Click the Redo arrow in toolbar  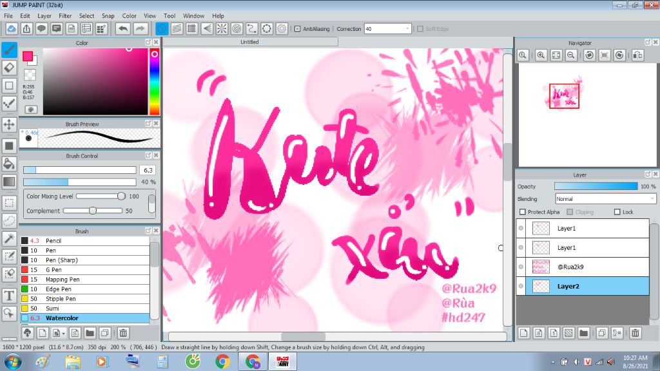(140, 28)
